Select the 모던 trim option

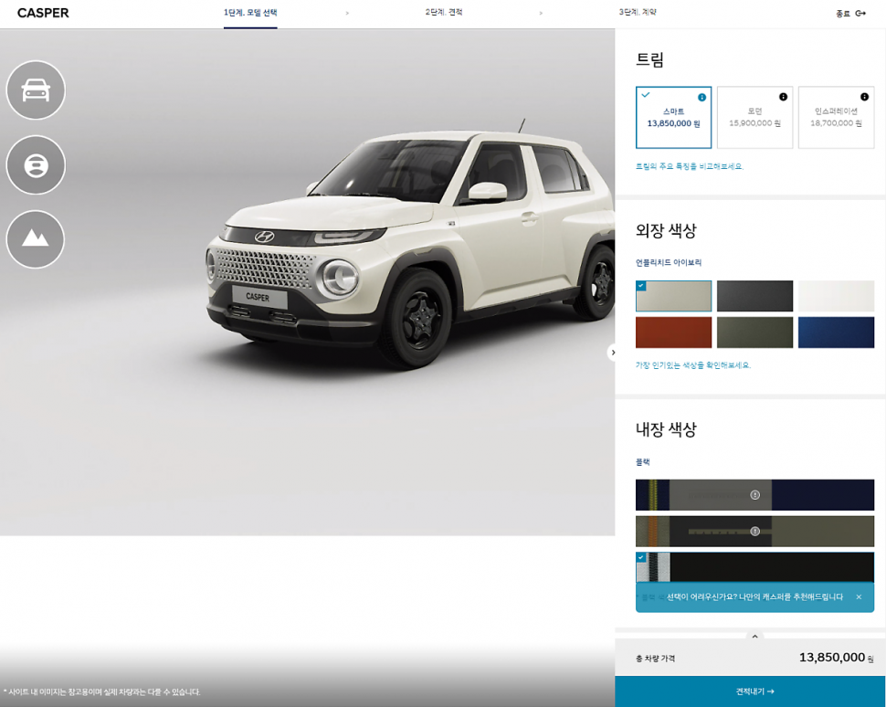pyautogui.click(x=754, y=118)
